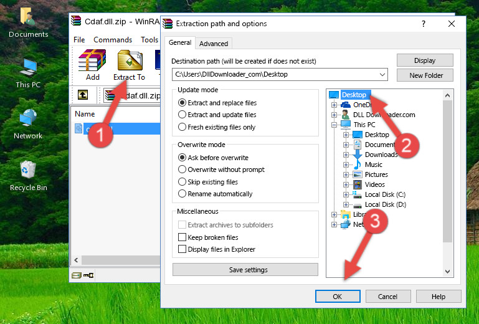The height and width of the screenshot is (324, 479).
Task: Click the up one level arrow icon
Action: [83, 95]
